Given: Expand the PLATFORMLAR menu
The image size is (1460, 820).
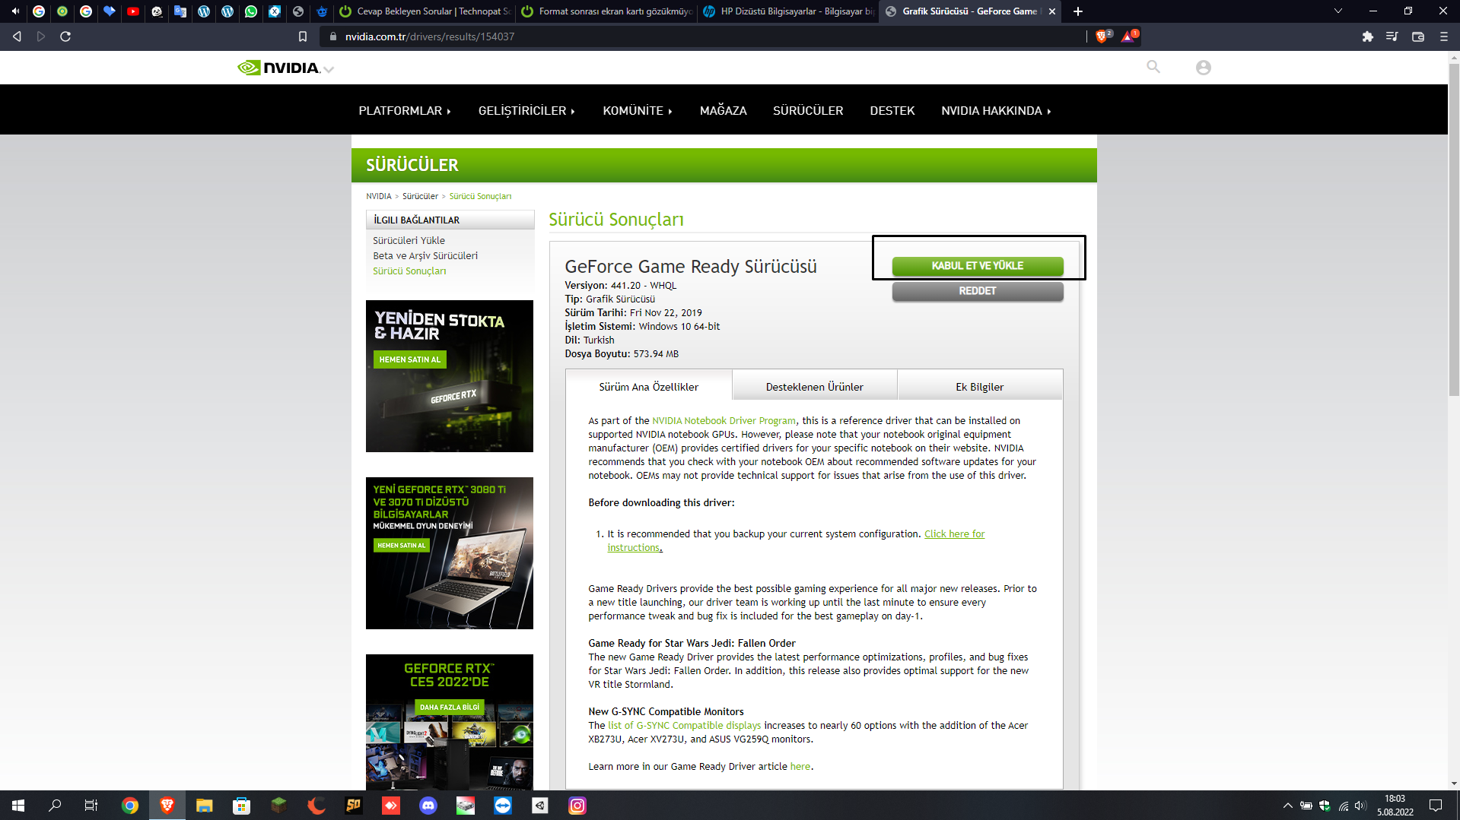Looking at the screenshot, I should pos(405,111).
